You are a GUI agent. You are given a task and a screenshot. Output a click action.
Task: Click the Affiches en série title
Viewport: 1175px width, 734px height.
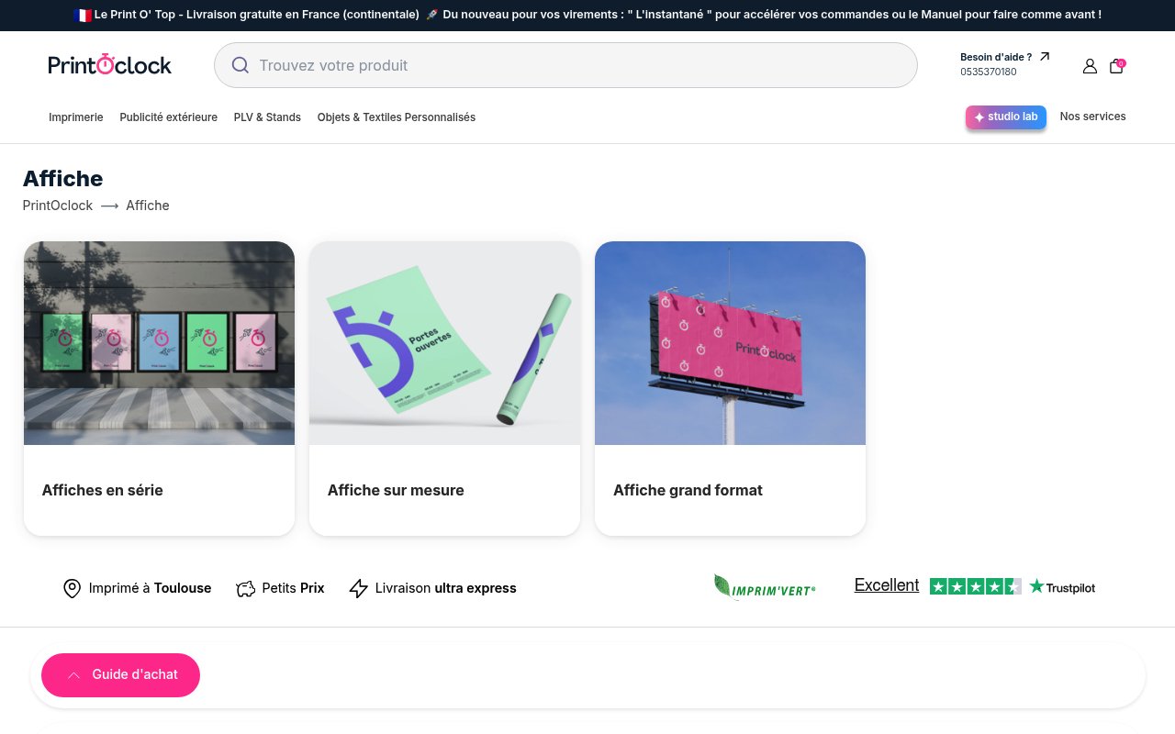(x=103, y=490)
